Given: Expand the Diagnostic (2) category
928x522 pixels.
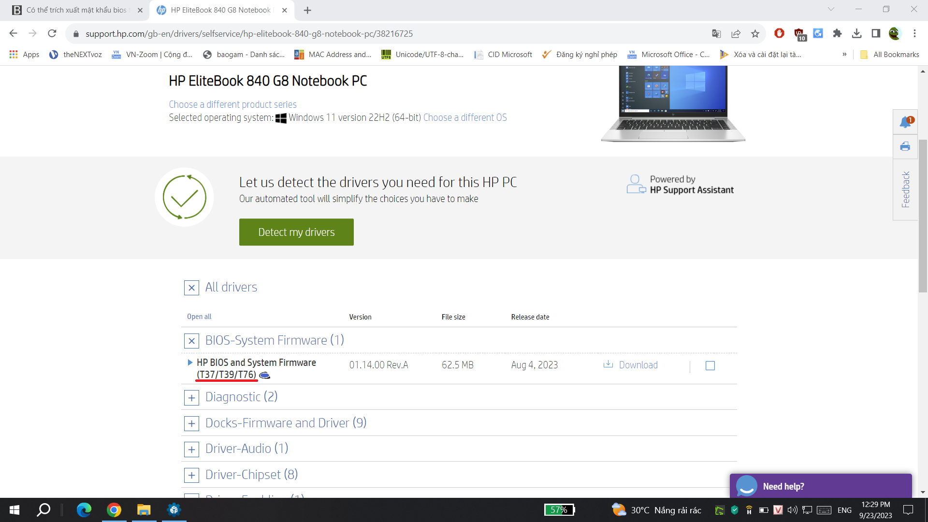Looking at the screenshot, I should pos(191,398).
